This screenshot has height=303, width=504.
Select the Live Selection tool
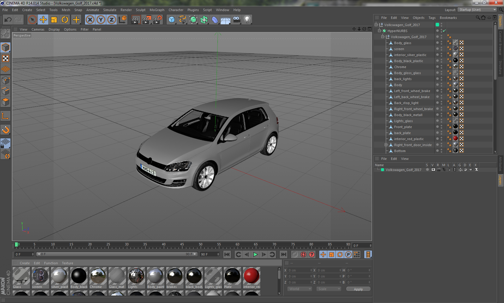pos(32,20)
